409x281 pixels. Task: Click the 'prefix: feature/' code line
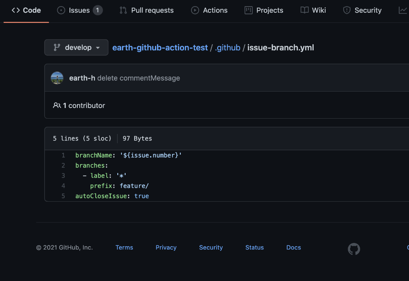coord(119,186)
